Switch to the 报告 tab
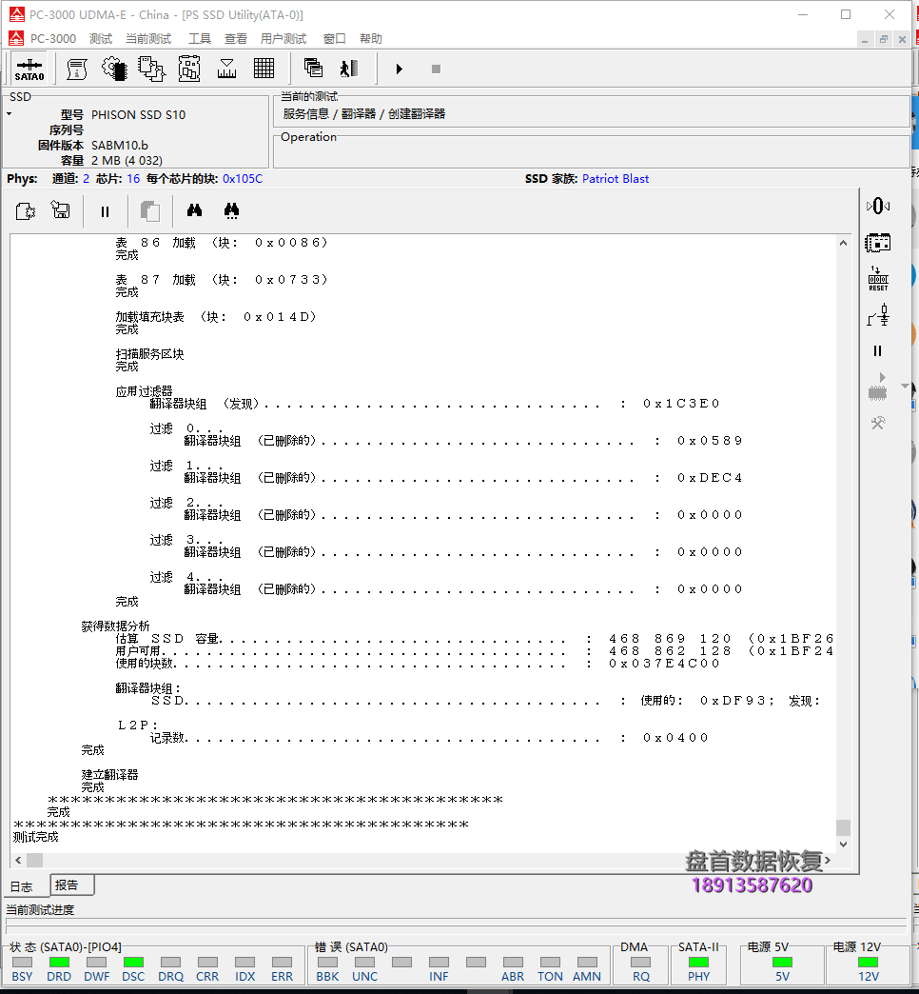This screenshot has height=994, width=919. point(71,885)
